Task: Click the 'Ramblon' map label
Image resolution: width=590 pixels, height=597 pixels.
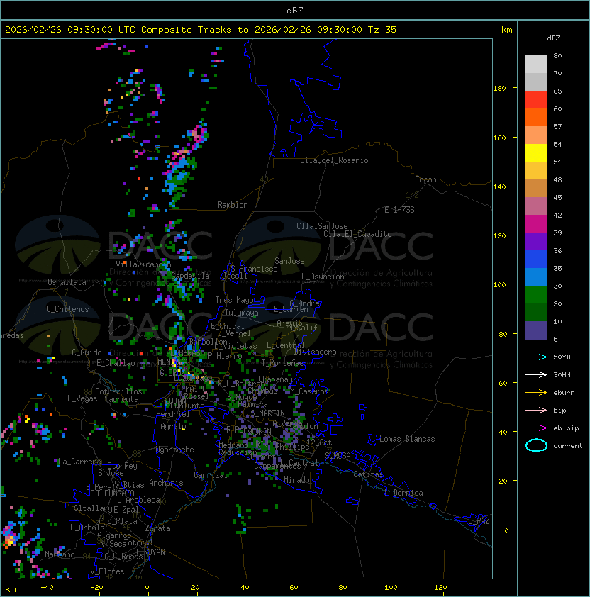Action: (233, 205)
